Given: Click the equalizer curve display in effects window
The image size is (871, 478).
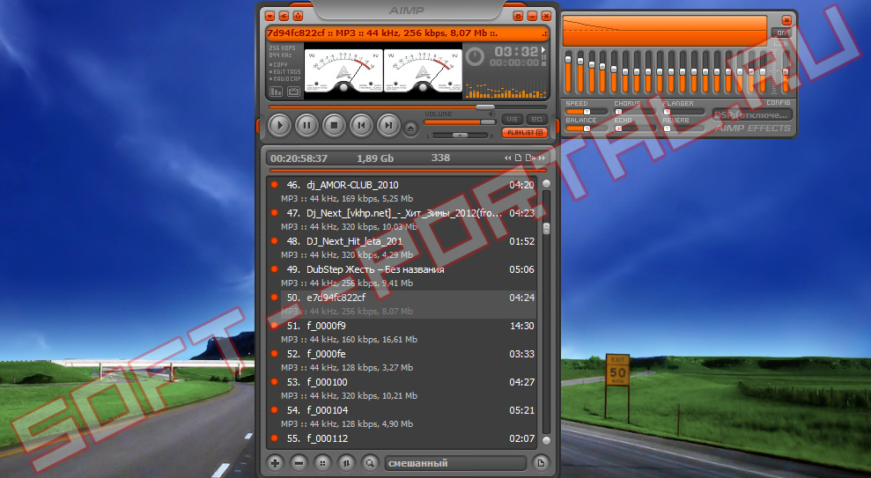Looking at the screenshot, I should pos(664,31).
